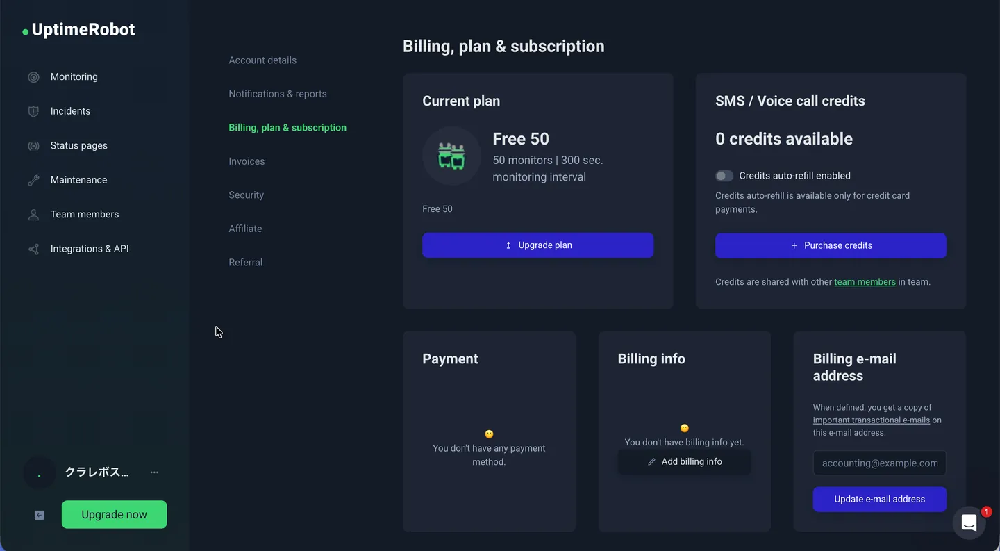Toggle Credits auto-refill enabled switch
The width and height of the screenshot is (1000, 551).
pyautogui.click(x=724, y=176)
